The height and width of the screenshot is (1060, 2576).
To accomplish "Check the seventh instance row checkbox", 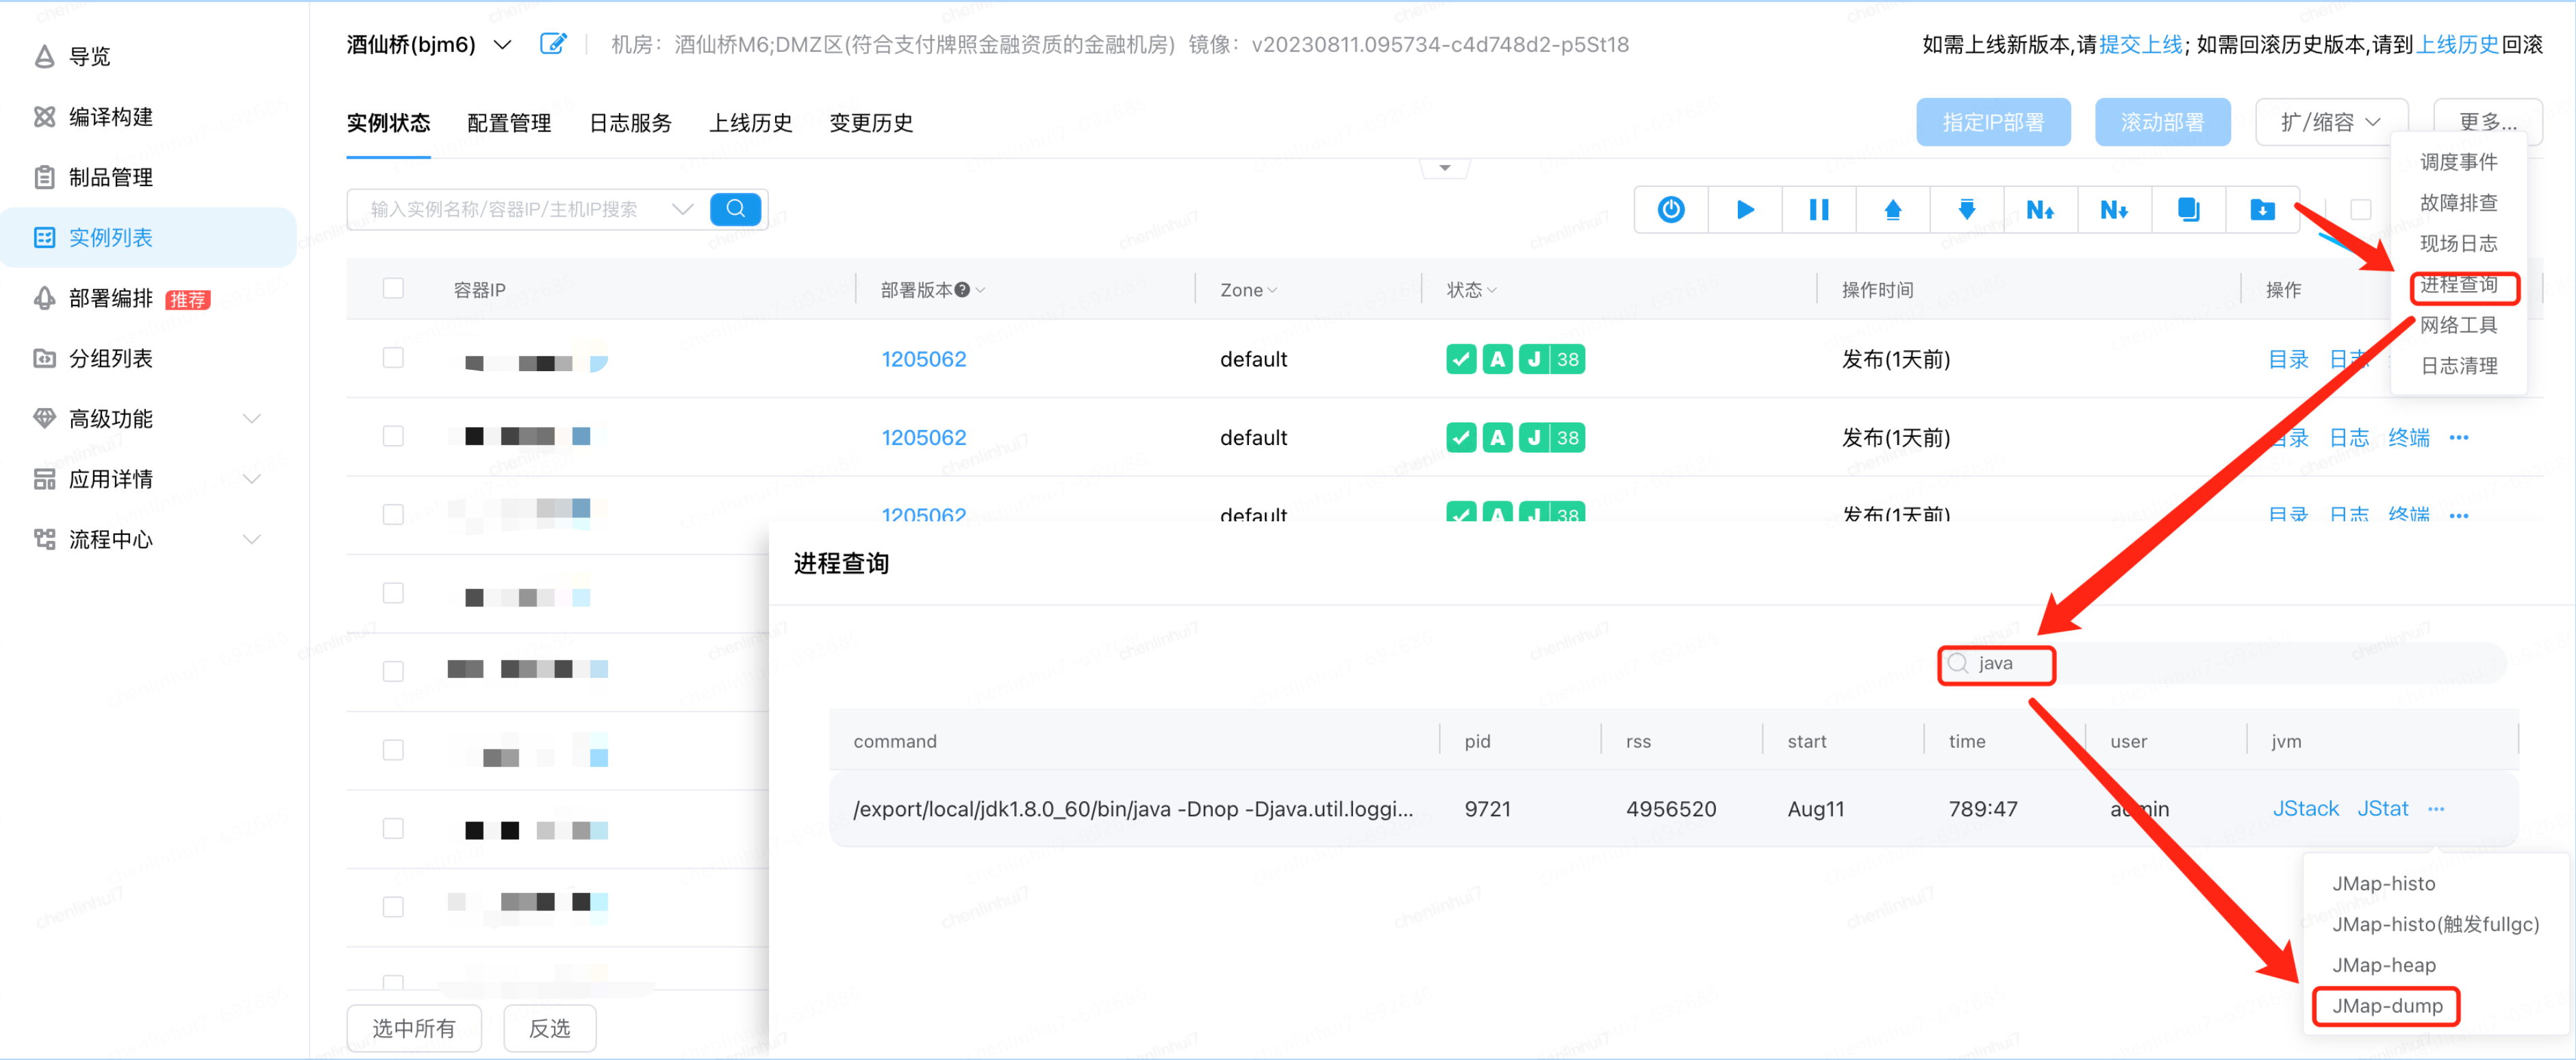I will (393, 828).
